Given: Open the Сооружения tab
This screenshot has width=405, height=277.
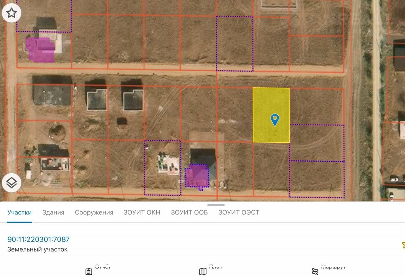Looking at the screenshot, I should click(94, 212).
